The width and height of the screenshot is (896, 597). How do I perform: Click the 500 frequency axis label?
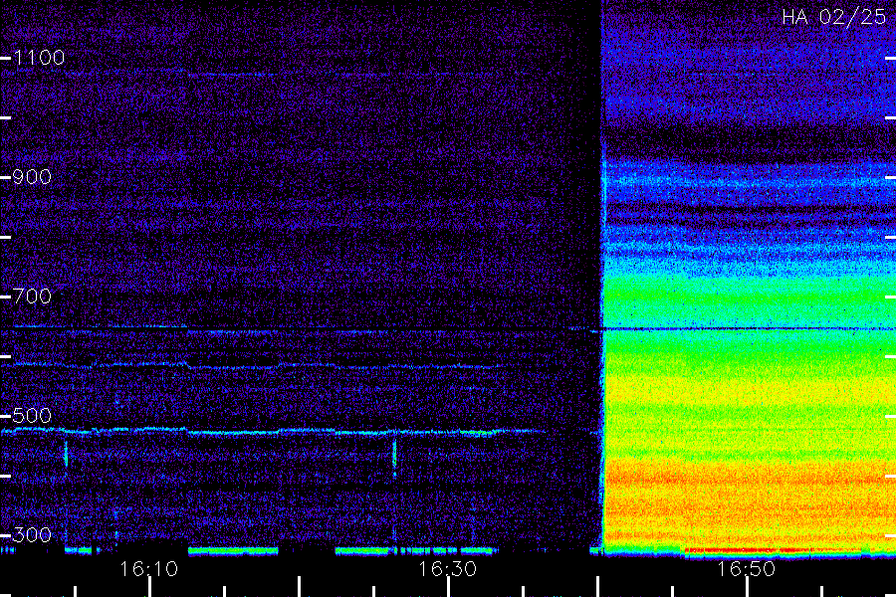point(32,416)
